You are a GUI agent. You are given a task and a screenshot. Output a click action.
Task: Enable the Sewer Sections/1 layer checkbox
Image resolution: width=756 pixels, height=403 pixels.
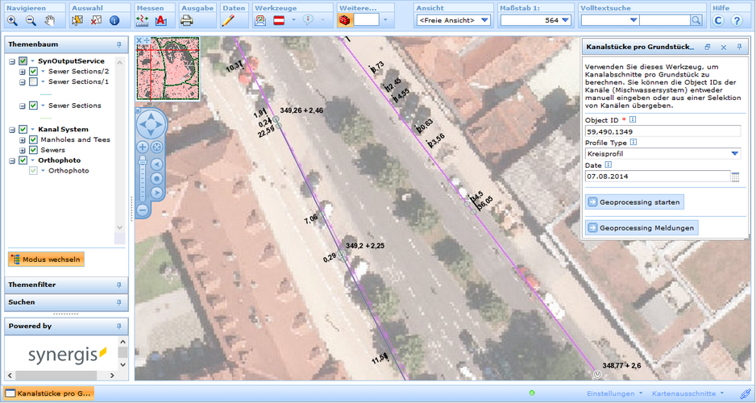pos(33,82)
